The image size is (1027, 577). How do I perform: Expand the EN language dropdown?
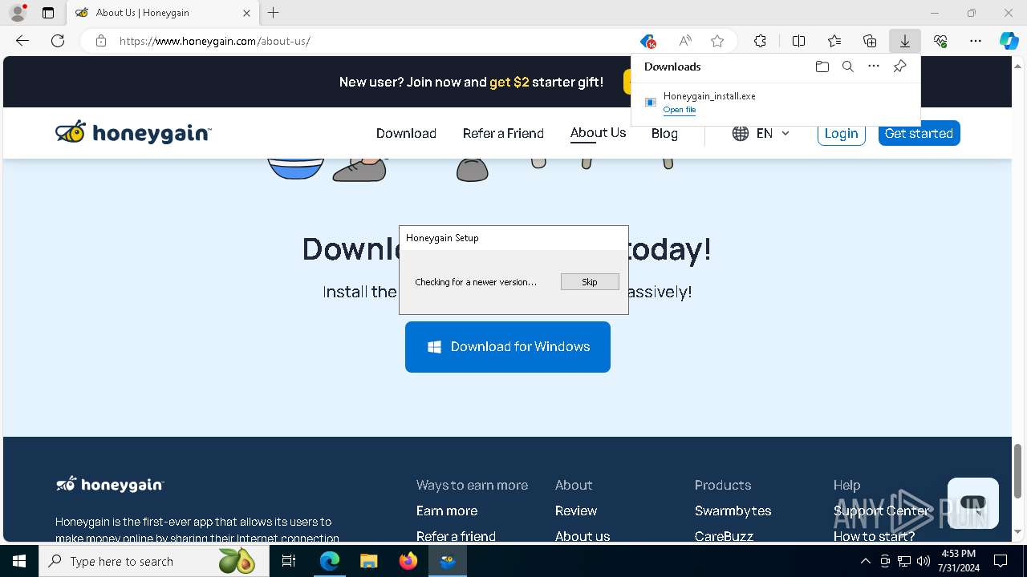point(761,133)
